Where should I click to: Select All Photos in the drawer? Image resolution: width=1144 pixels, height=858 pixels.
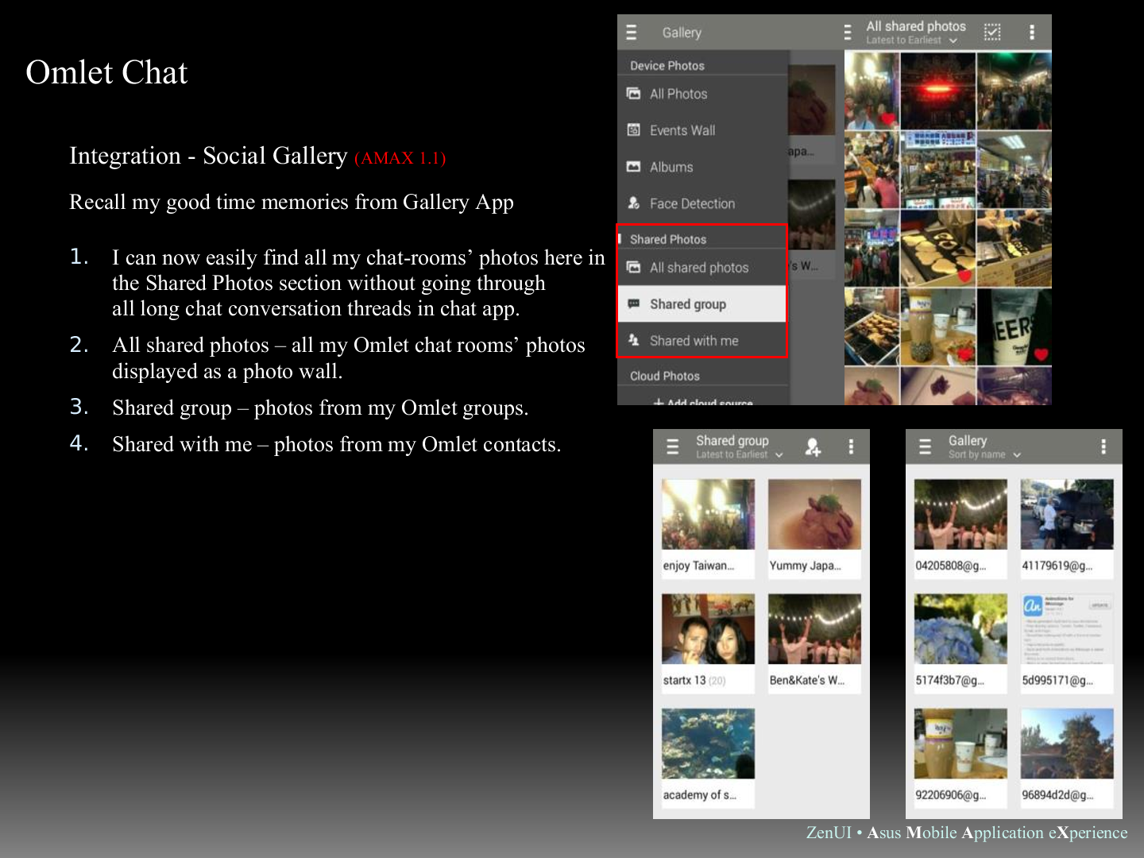pos(678,94)
